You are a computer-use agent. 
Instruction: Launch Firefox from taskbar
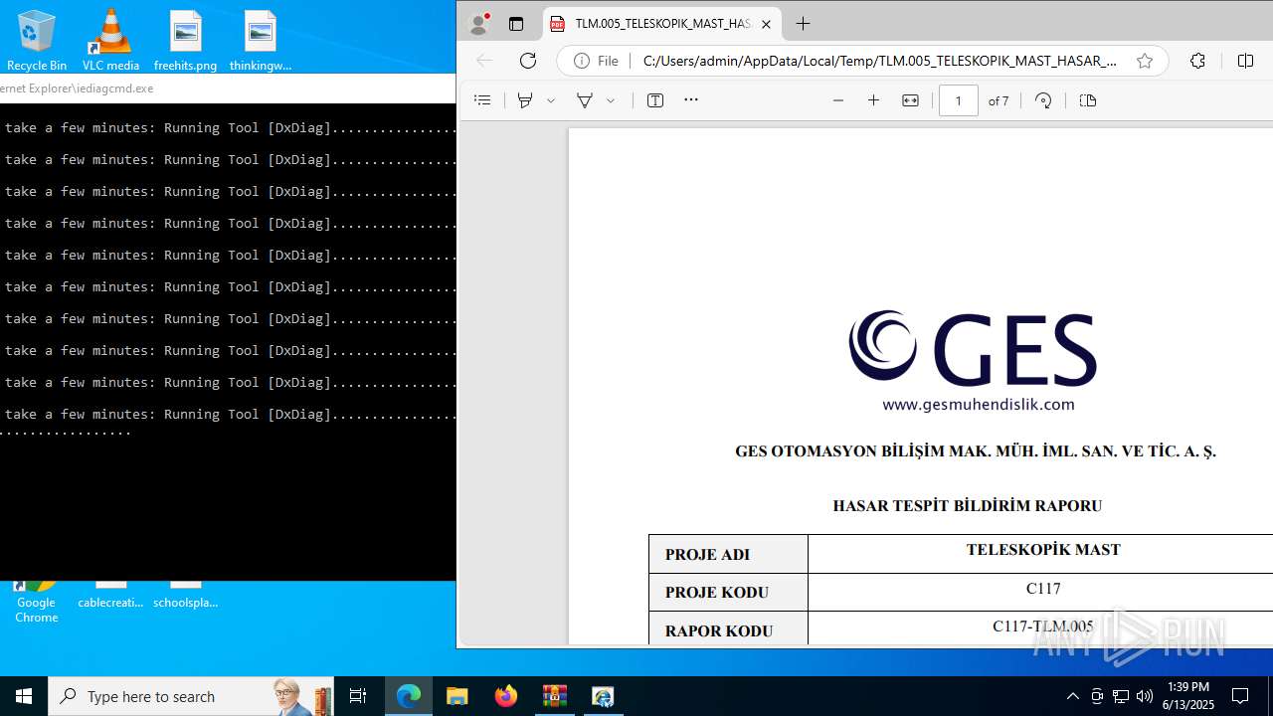pos(506,696)
